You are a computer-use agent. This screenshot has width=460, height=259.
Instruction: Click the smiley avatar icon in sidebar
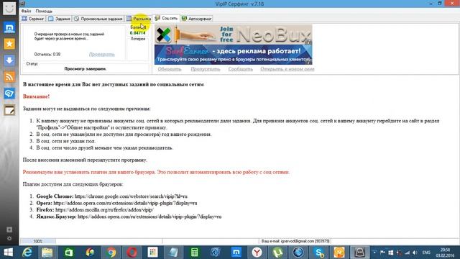9,8
